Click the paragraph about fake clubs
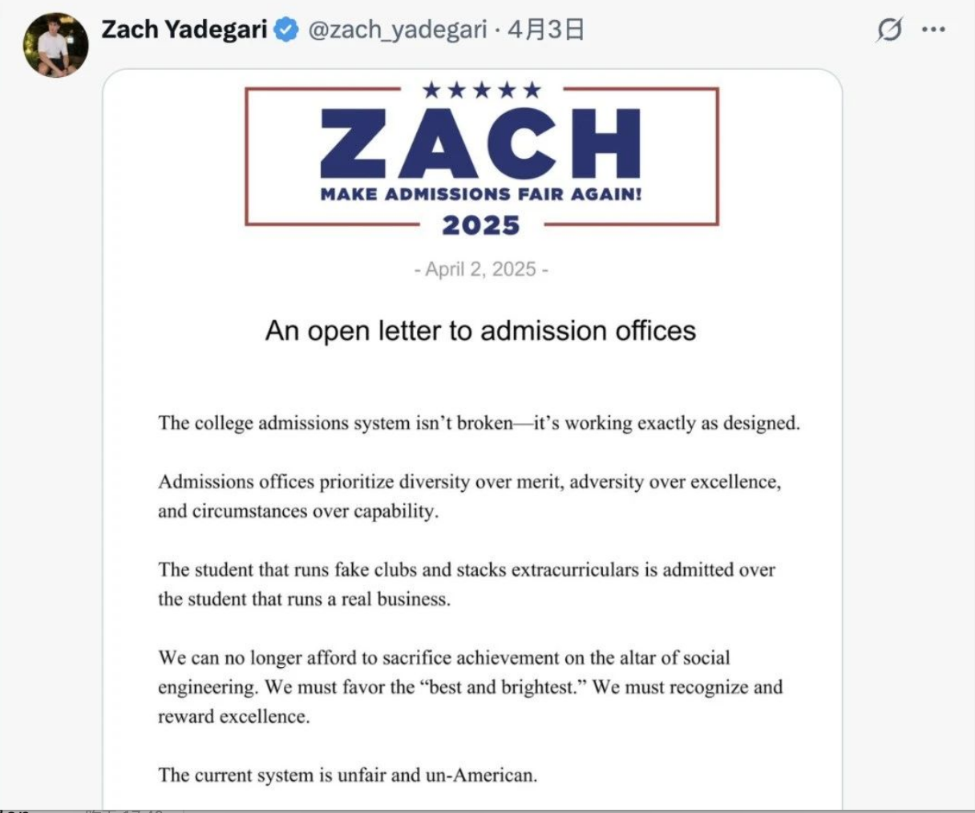This screenshot has height=813, width=975. 467,584
